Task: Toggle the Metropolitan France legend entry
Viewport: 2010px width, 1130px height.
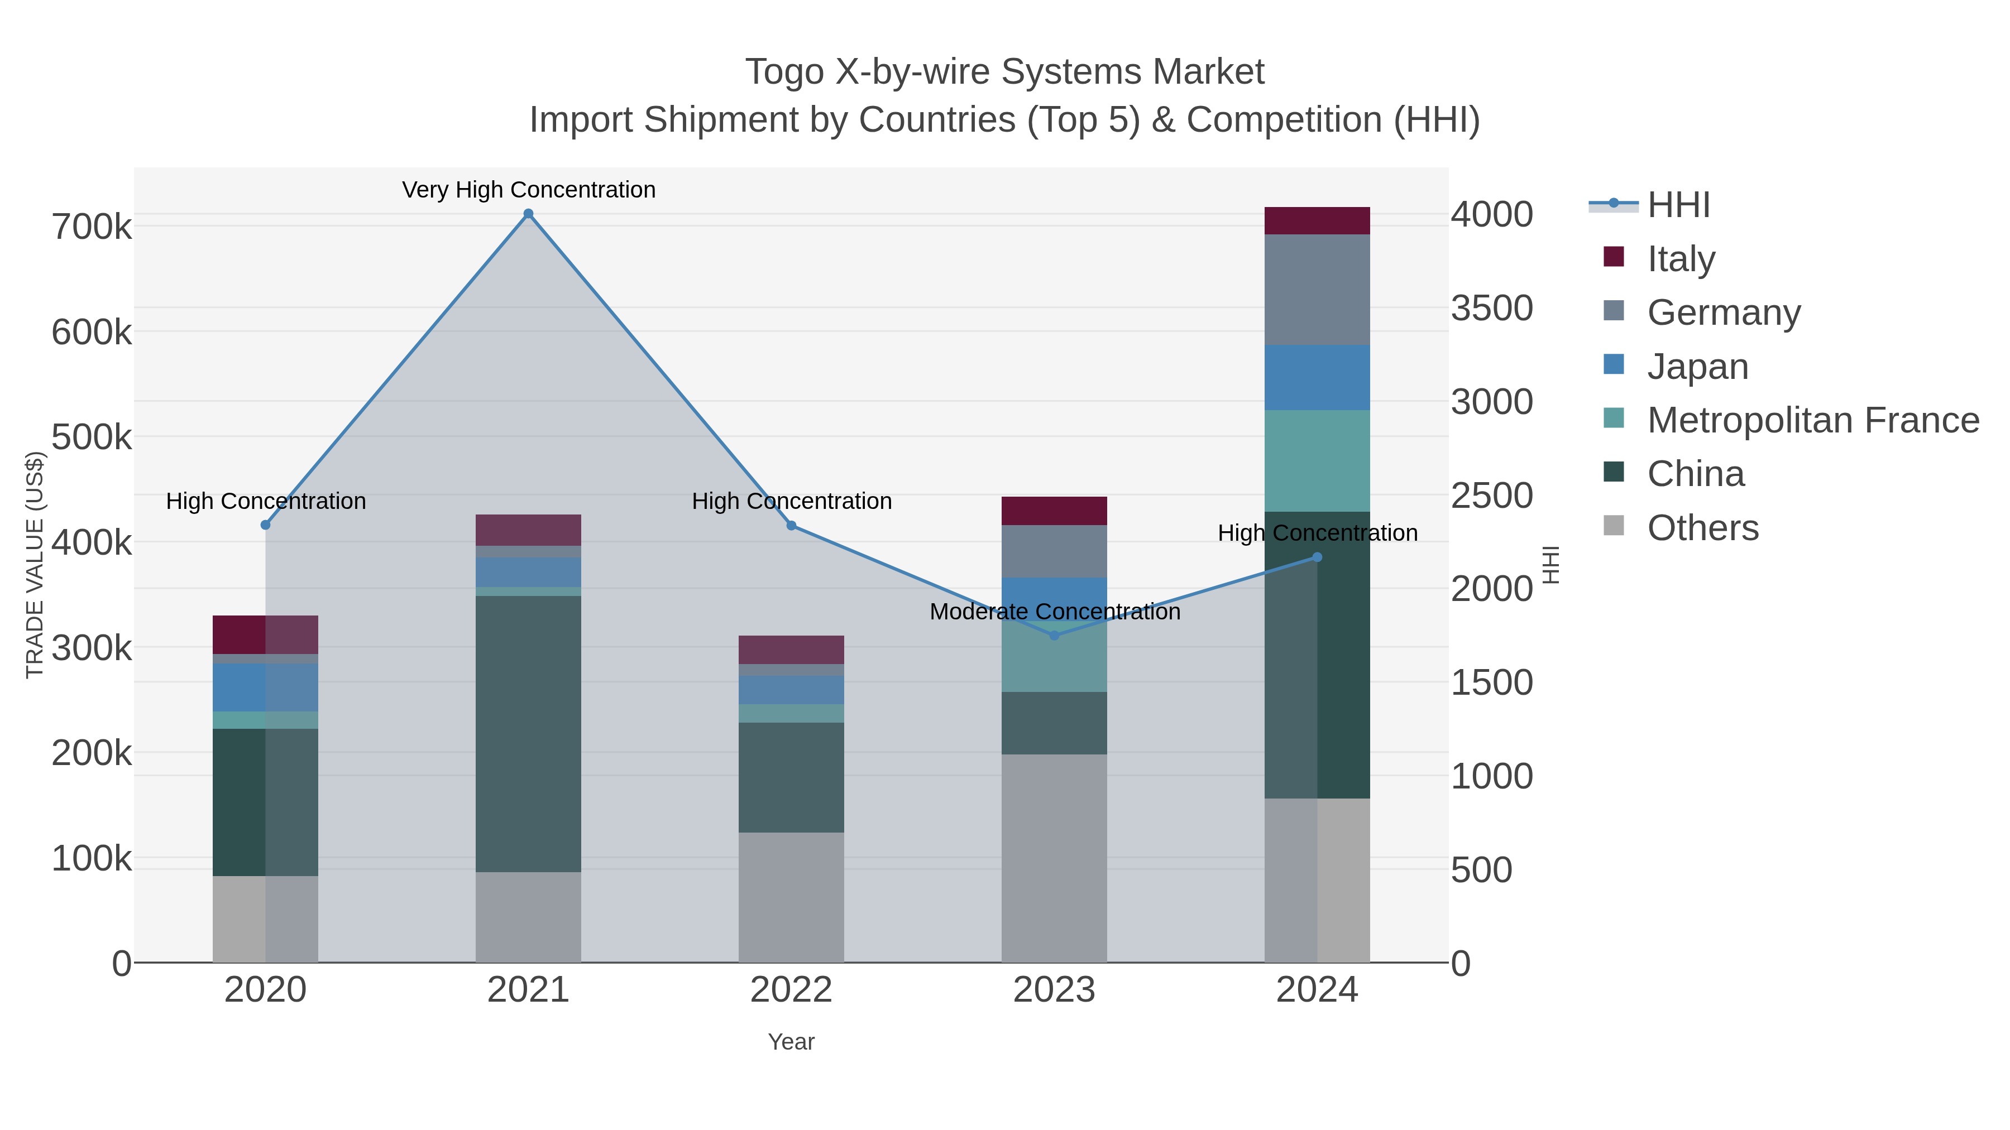Action: point(1791,420)
